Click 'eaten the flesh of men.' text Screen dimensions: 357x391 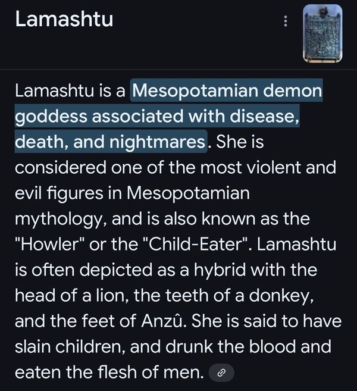(x=109, y=373)
